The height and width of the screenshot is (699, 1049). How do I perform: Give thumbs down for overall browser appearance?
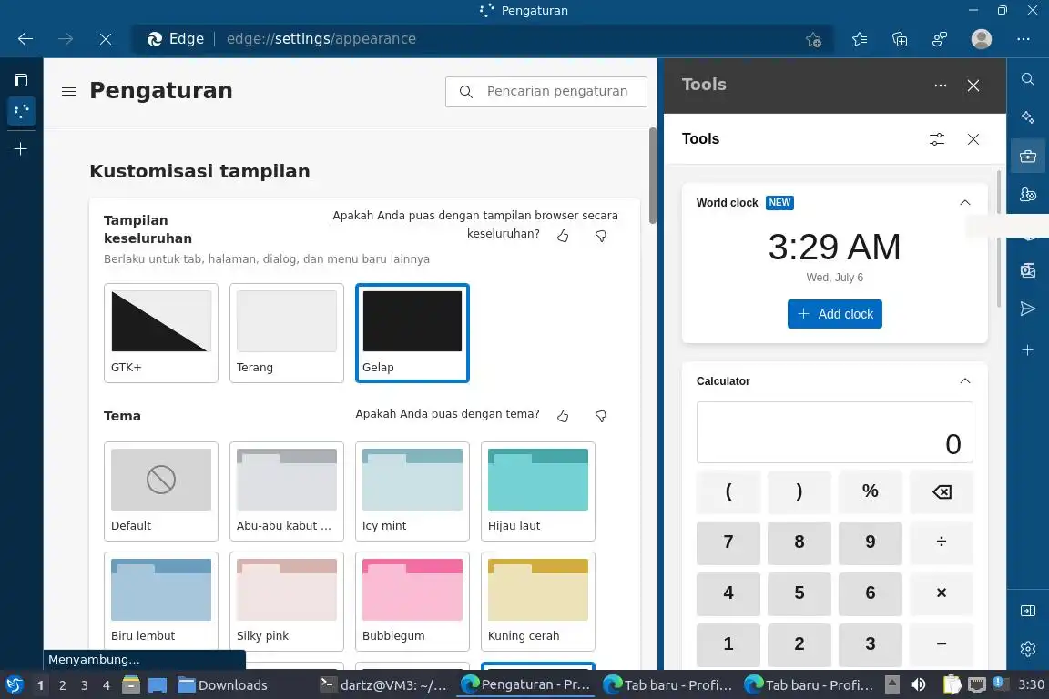pyautogui.click(x=601, y=236)
